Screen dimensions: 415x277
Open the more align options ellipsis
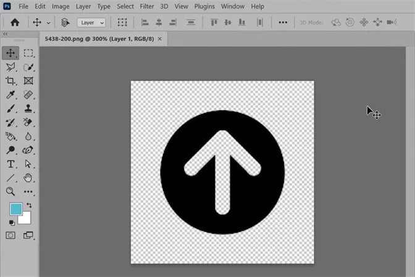pyautogui.click(x=283, y=22)
